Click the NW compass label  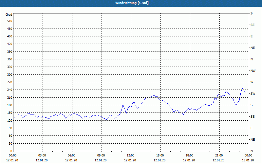(253, 71)
